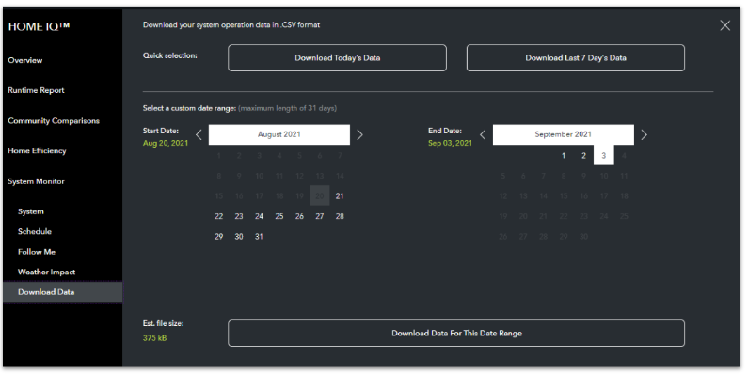Screen dimensions: 748x374
Task: Open the Follow Me sub-item
Action: click(x=37, y=252)
